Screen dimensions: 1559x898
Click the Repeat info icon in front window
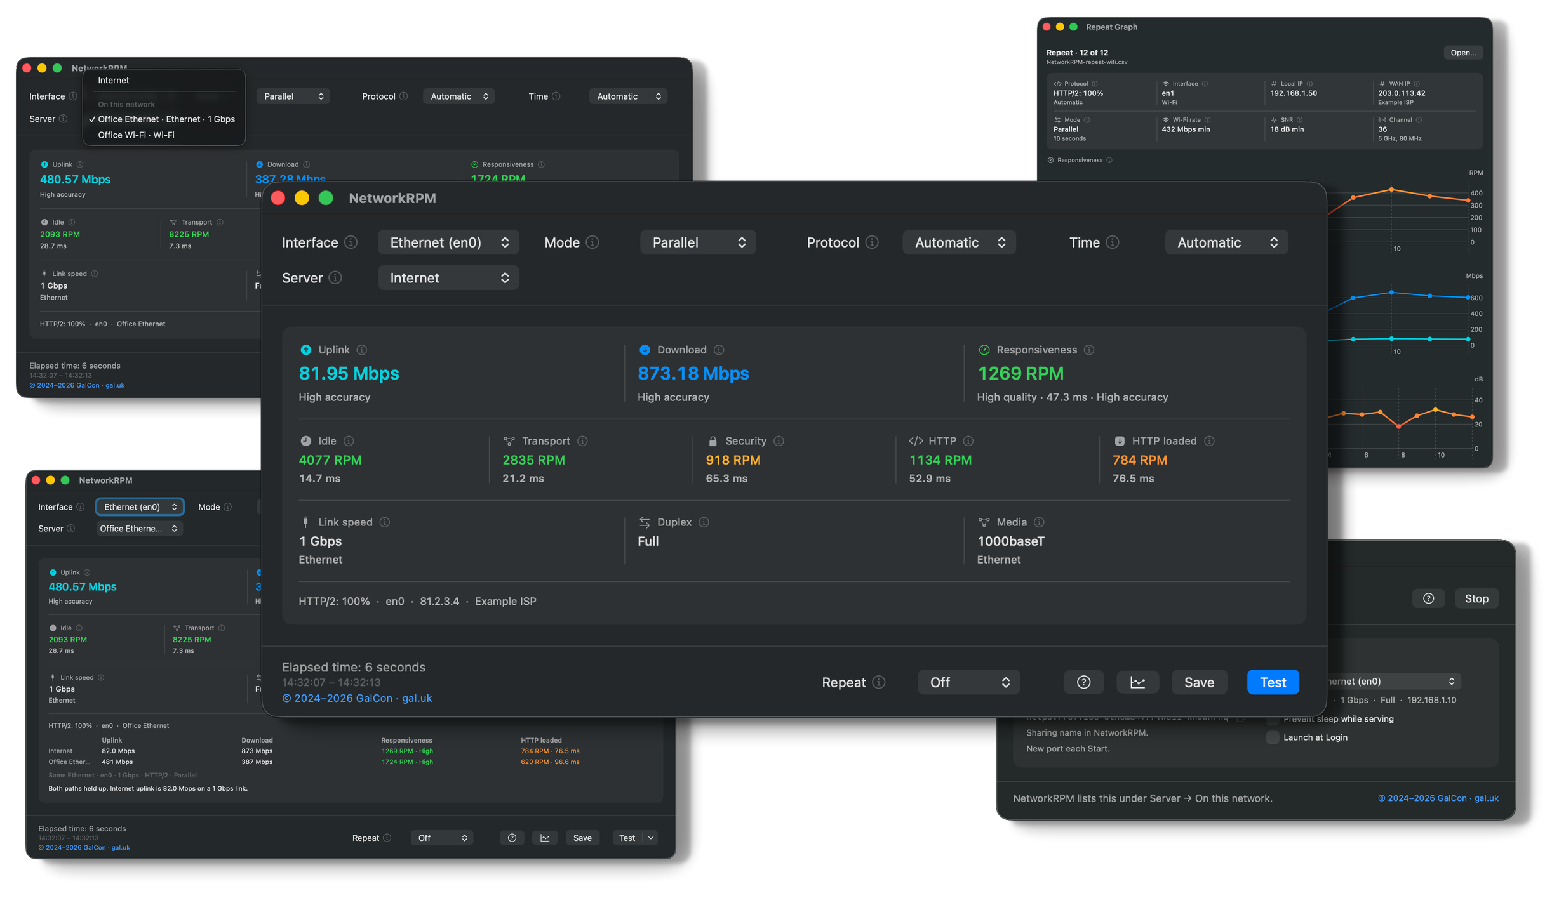[879, 682]
